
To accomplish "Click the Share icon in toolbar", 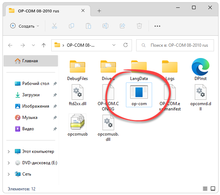I will [x=122, y=26].
